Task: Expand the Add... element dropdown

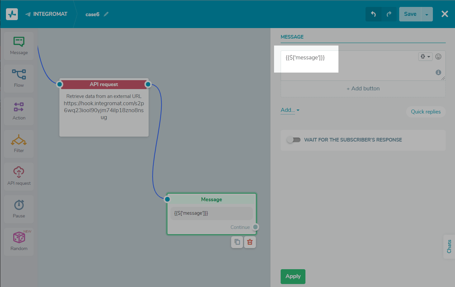Action: (x=290, y=110)
